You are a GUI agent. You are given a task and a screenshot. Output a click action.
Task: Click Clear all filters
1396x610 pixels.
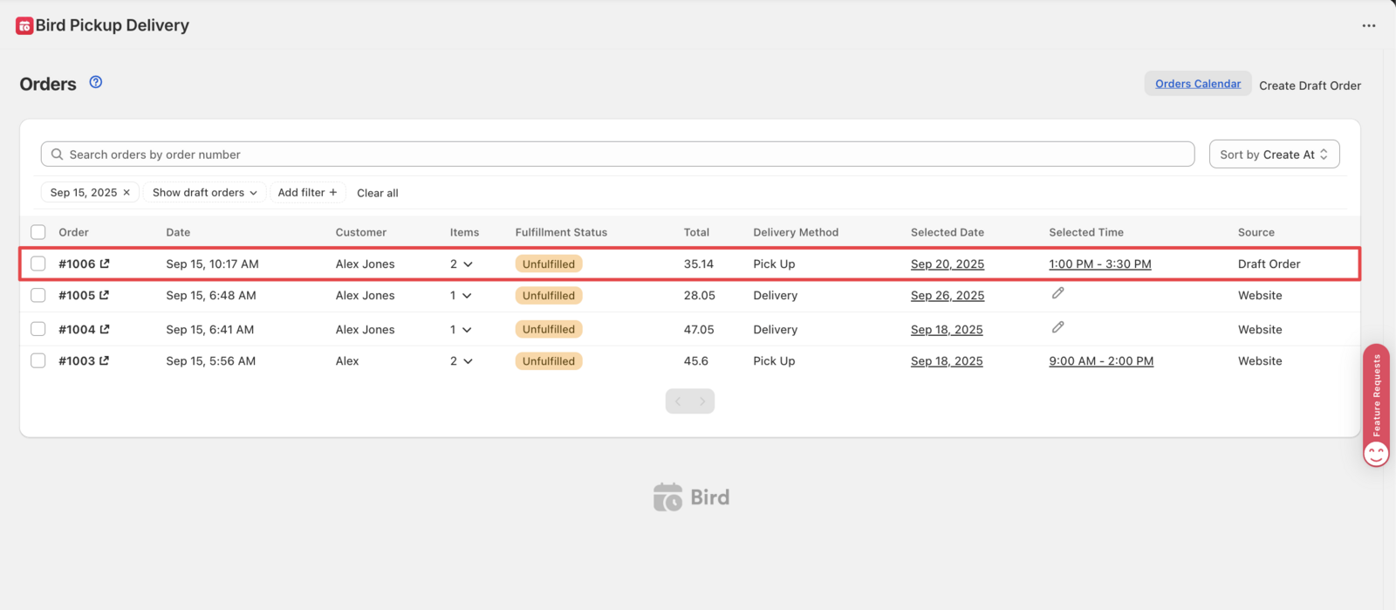[378, 193]
